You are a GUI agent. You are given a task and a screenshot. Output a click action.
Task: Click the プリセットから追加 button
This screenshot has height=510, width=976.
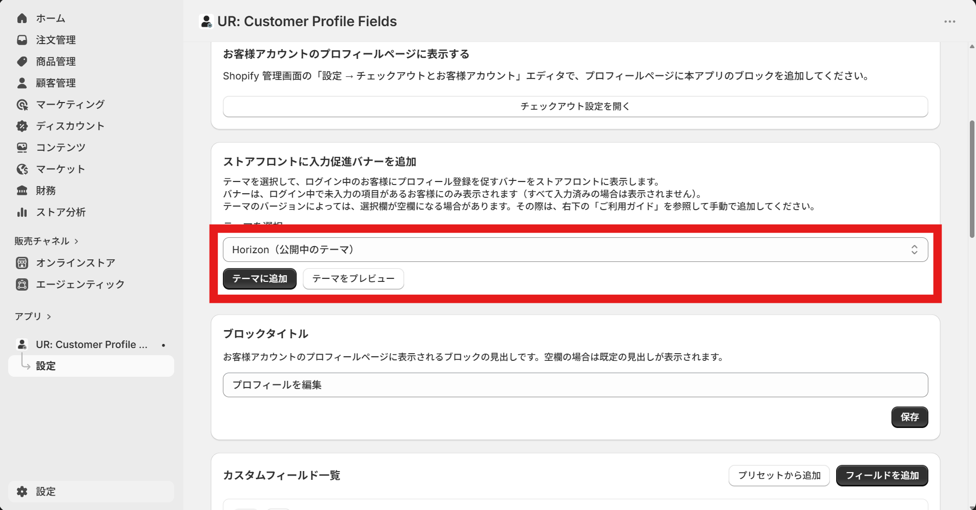pos(779,476)
